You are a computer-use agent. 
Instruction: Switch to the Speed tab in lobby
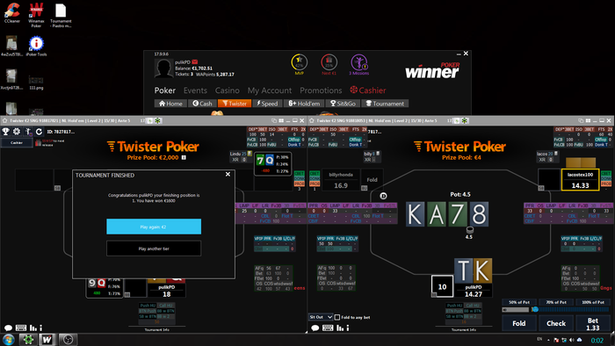267,104
